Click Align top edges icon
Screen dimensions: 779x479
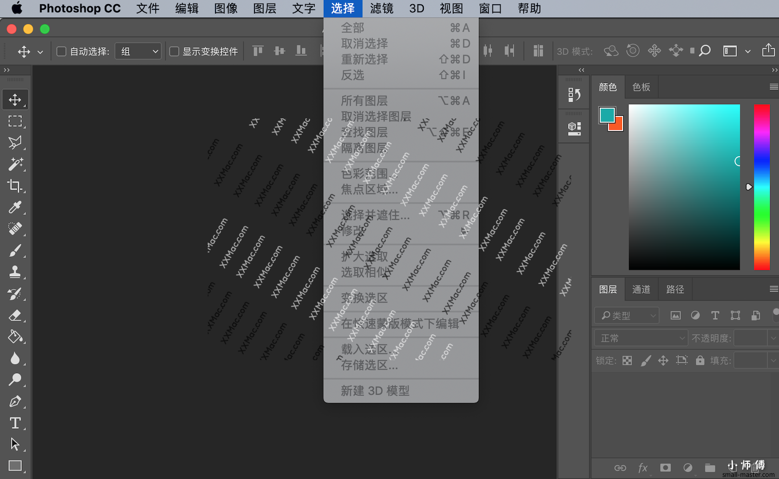coord(258,50)
